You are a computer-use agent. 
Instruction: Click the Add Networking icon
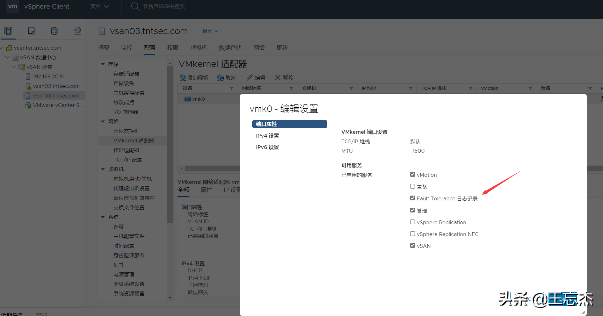point(183,77)
